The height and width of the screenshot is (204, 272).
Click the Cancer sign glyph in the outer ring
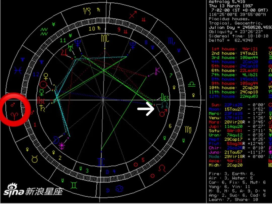120,189
